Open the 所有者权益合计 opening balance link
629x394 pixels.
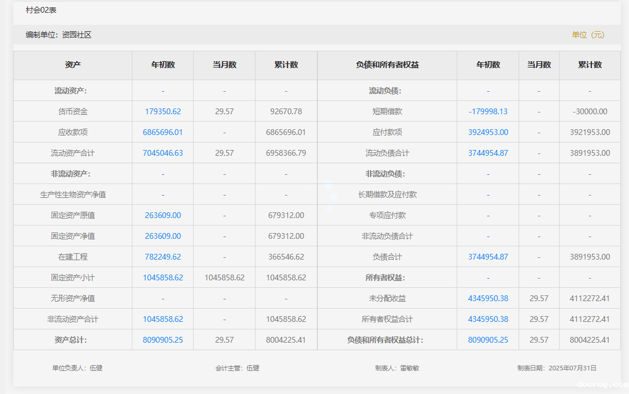[488, 319]
